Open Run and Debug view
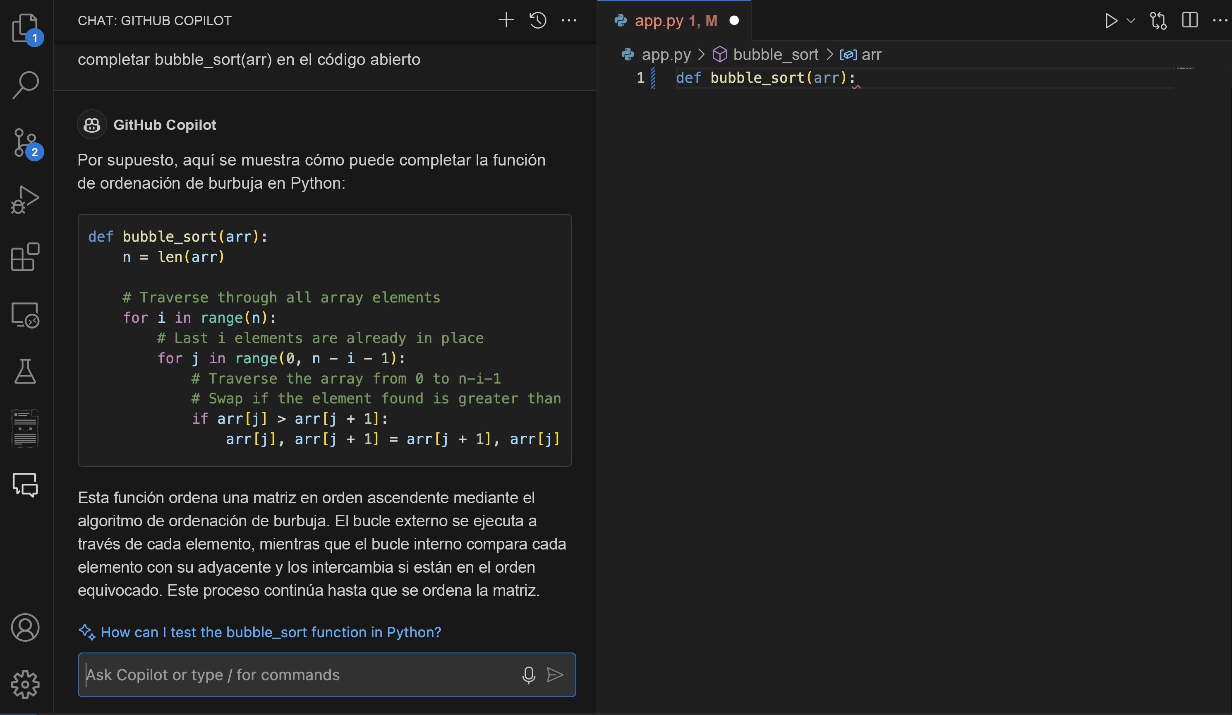 pyautogui.click(x=25, y=199)
